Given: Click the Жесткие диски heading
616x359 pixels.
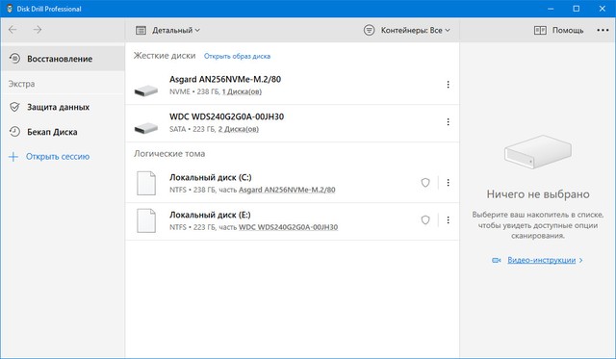Looking at the screenshot, I should coord(165,56).
